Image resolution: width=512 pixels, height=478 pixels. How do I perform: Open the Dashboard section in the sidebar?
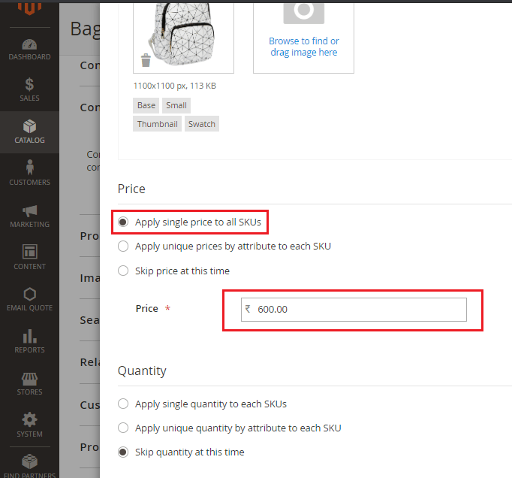pyautogui.click(x=29, y=49)
